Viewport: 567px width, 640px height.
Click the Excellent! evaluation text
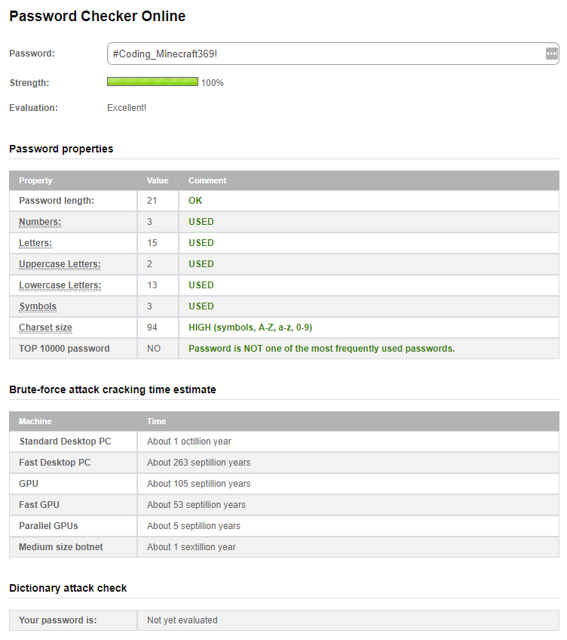tap(126, 107)
